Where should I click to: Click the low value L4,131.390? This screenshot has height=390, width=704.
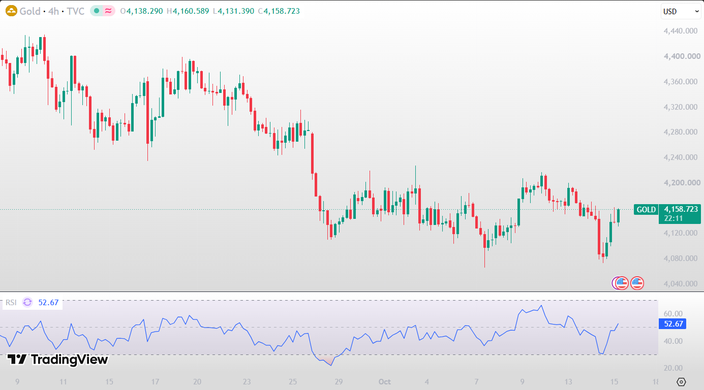click(233, 11)
